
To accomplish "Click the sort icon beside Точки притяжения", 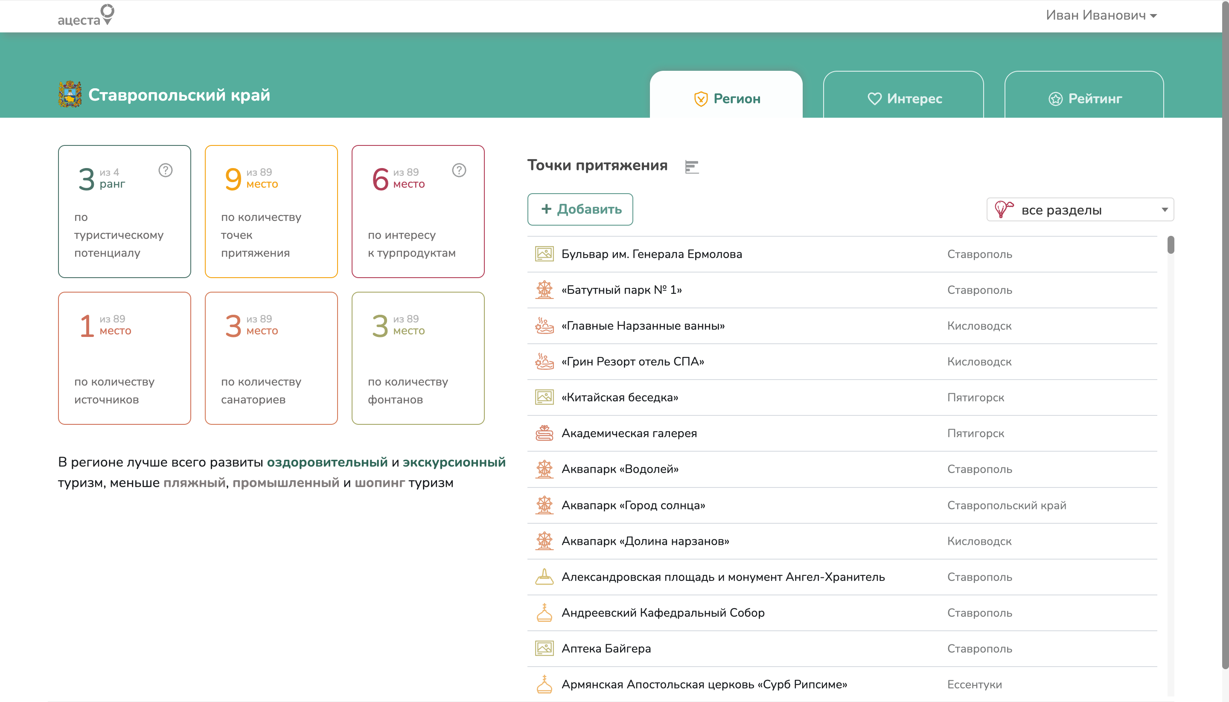I will coord(691,167).
